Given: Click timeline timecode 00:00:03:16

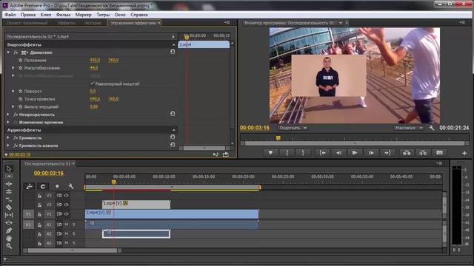Looking at the screenshot, I should pos(49,173).
